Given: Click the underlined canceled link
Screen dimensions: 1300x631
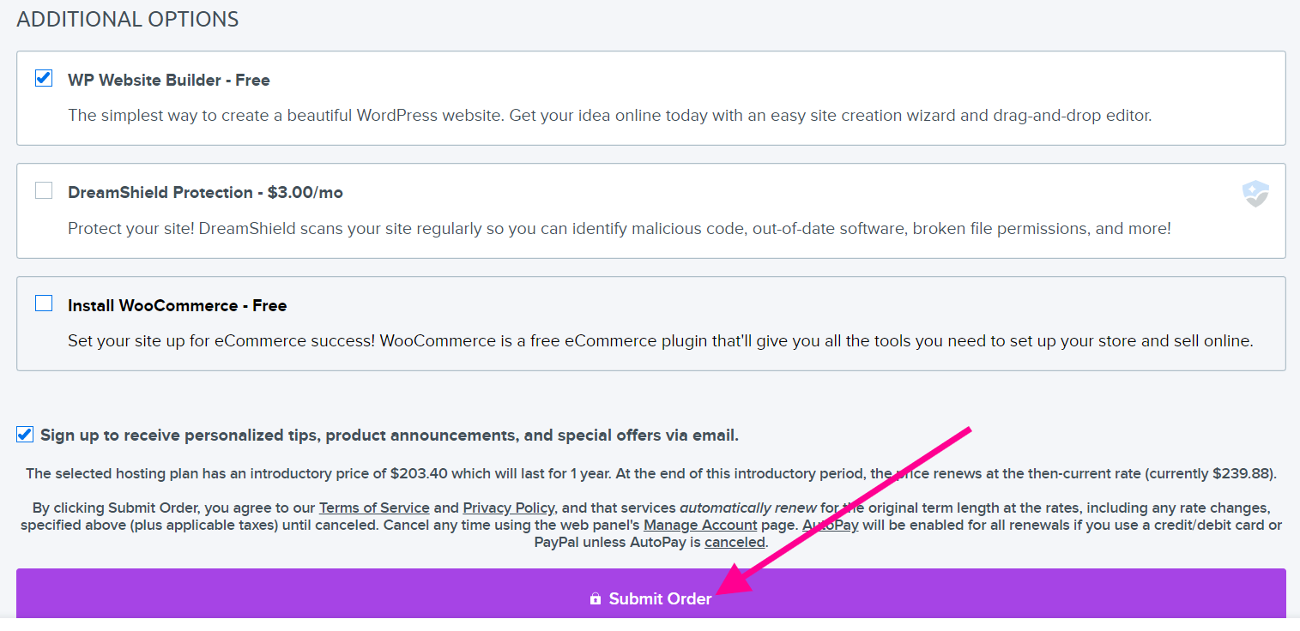Looking at the screenshot, I should coord(735,542).
